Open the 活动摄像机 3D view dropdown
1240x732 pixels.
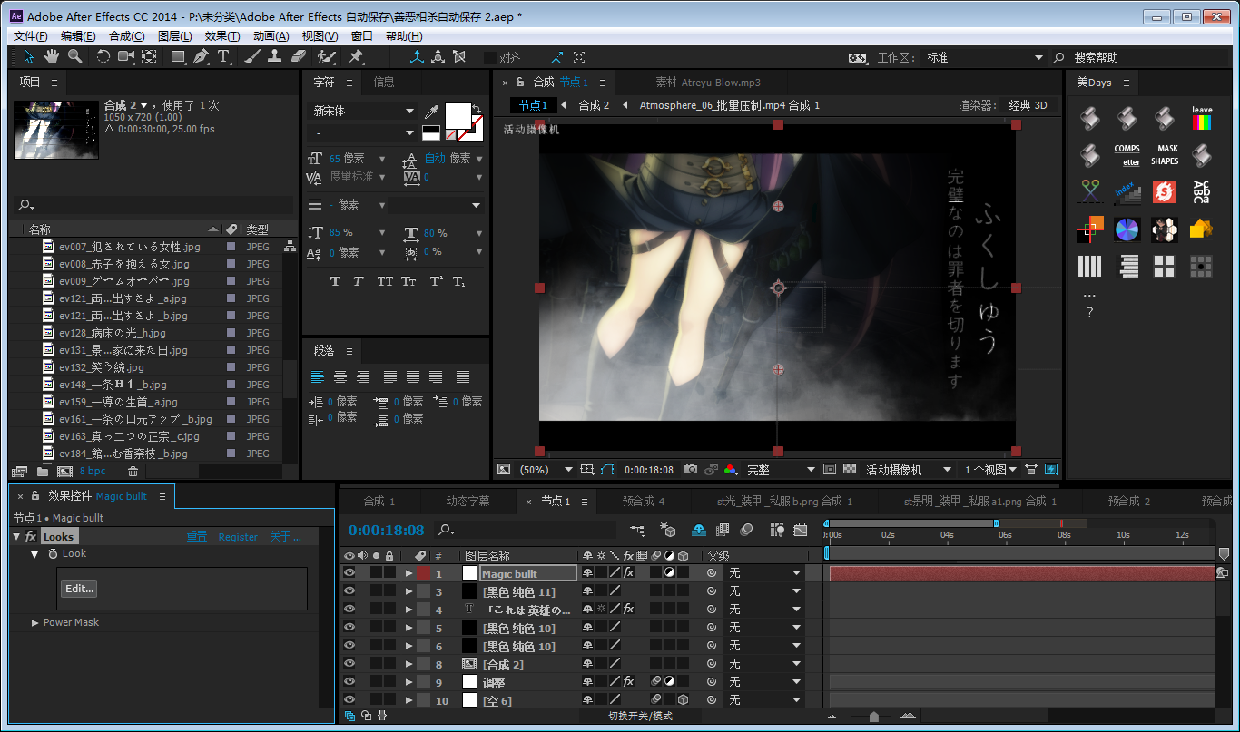click(908, 470)
